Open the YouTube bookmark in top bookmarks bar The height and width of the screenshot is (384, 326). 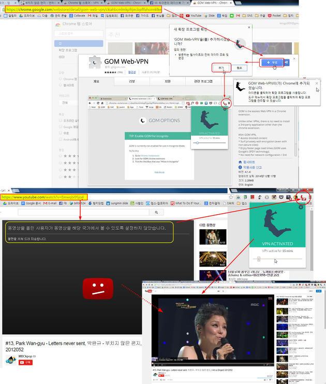click(x=194, y=16)
